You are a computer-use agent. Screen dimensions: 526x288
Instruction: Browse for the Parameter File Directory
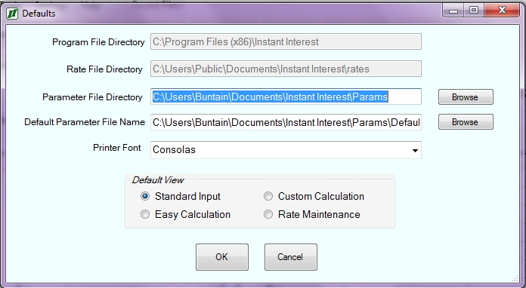[466, 97]
